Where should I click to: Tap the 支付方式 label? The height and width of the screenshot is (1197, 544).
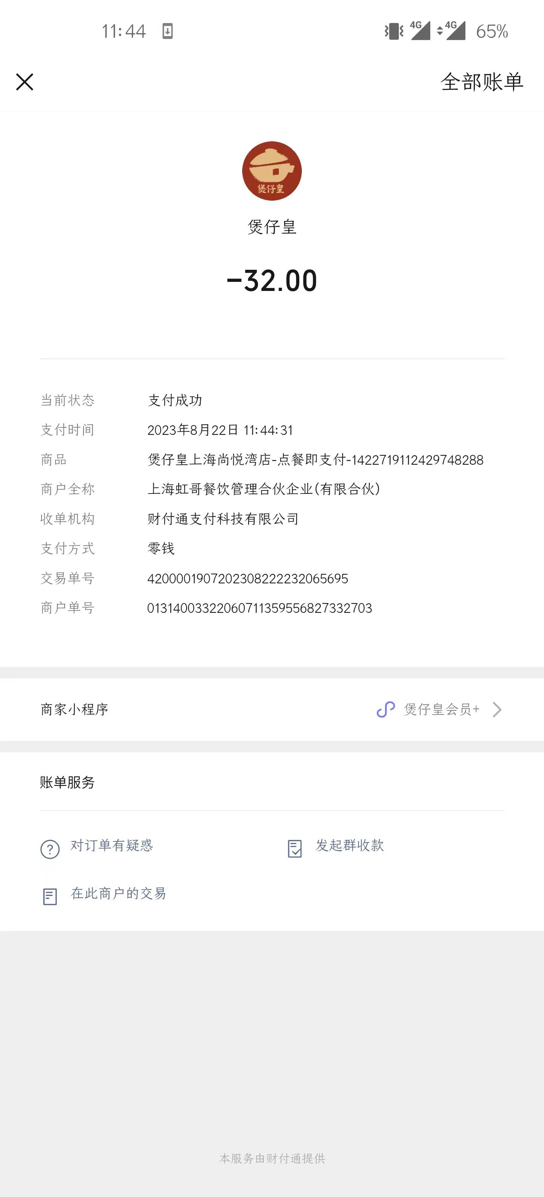point(67,548)
